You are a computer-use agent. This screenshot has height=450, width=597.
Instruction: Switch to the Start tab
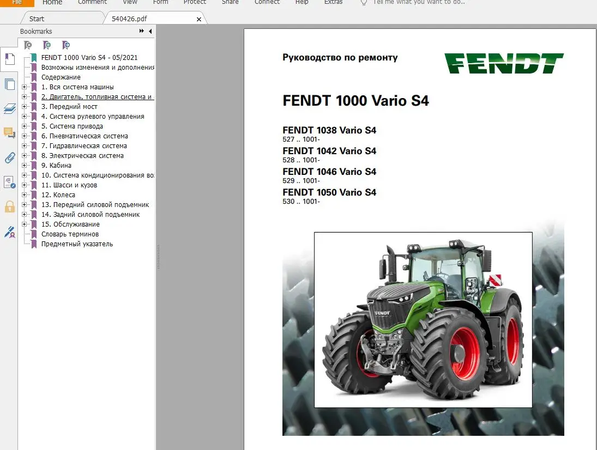tap(37, 18)
